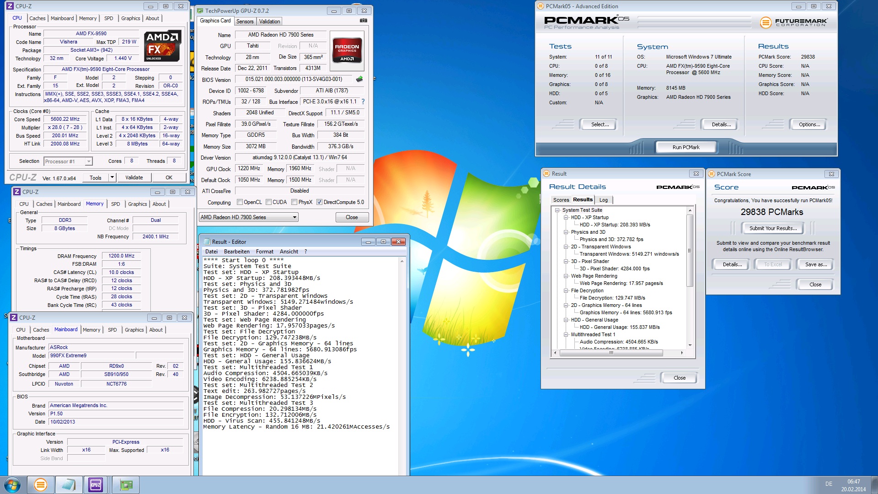The height and width of the screenshot is (494, 878).
Task: Open CPU-Z from the taskbar
Action: (x=96, y=485)
